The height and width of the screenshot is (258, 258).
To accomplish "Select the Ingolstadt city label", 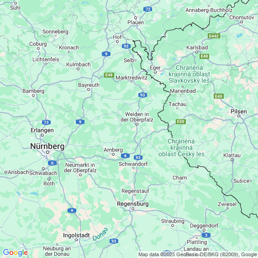I will pyautogui.click(x=76, y=236).
